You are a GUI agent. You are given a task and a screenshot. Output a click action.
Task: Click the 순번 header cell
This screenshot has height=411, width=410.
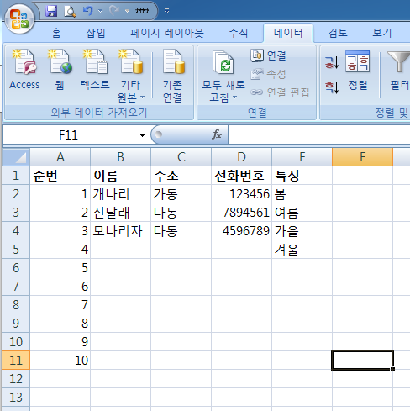click(x=60, y=176)
